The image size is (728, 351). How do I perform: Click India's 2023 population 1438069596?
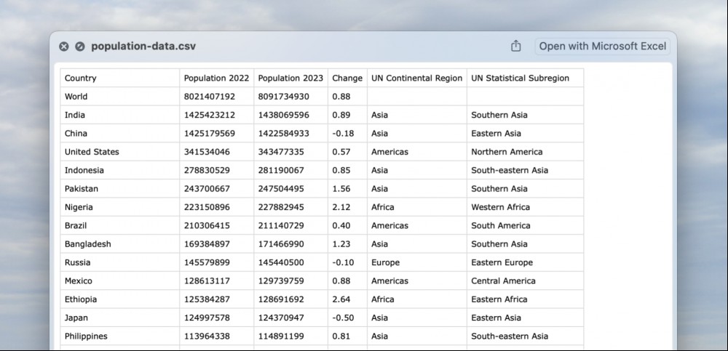pos(284,115)
